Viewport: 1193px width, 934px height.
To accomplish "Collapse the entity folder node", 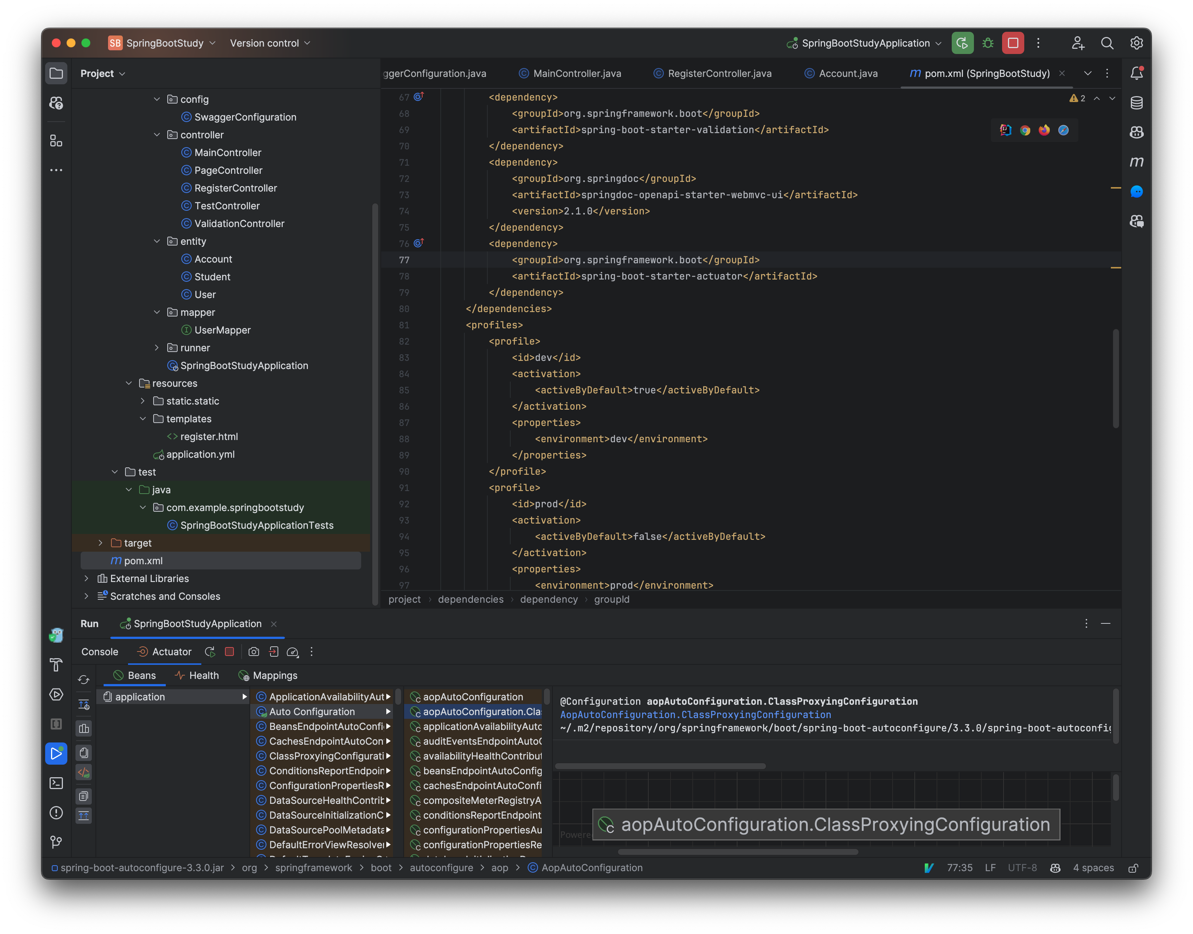I will (158, 241).
